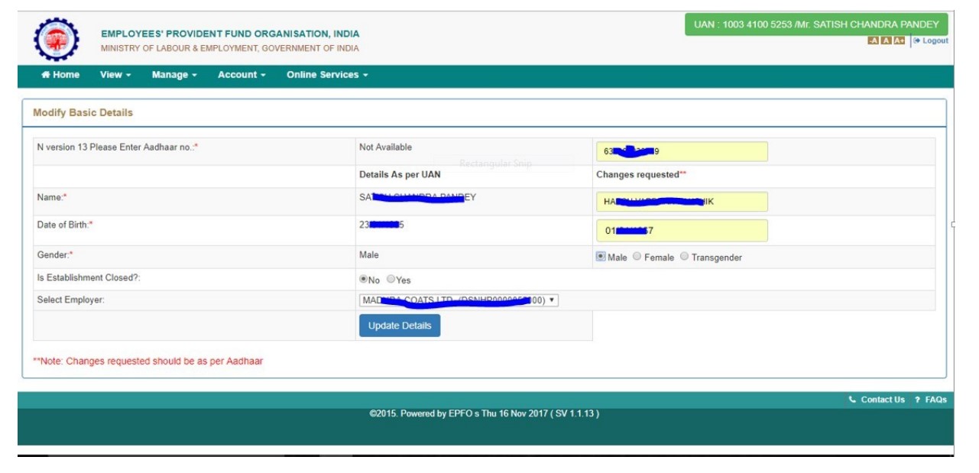Click the EPFO organisation logo
This screenshot has height=473, width=979.
coord(56,39)
